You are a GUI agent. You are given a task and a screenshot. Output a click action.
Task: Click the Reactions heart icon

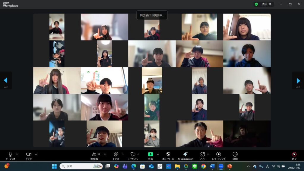[x=133, y=154]
